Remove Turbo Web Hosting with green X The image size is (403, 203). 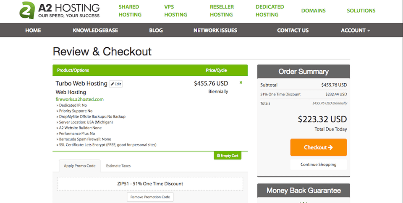click(241, 82)
